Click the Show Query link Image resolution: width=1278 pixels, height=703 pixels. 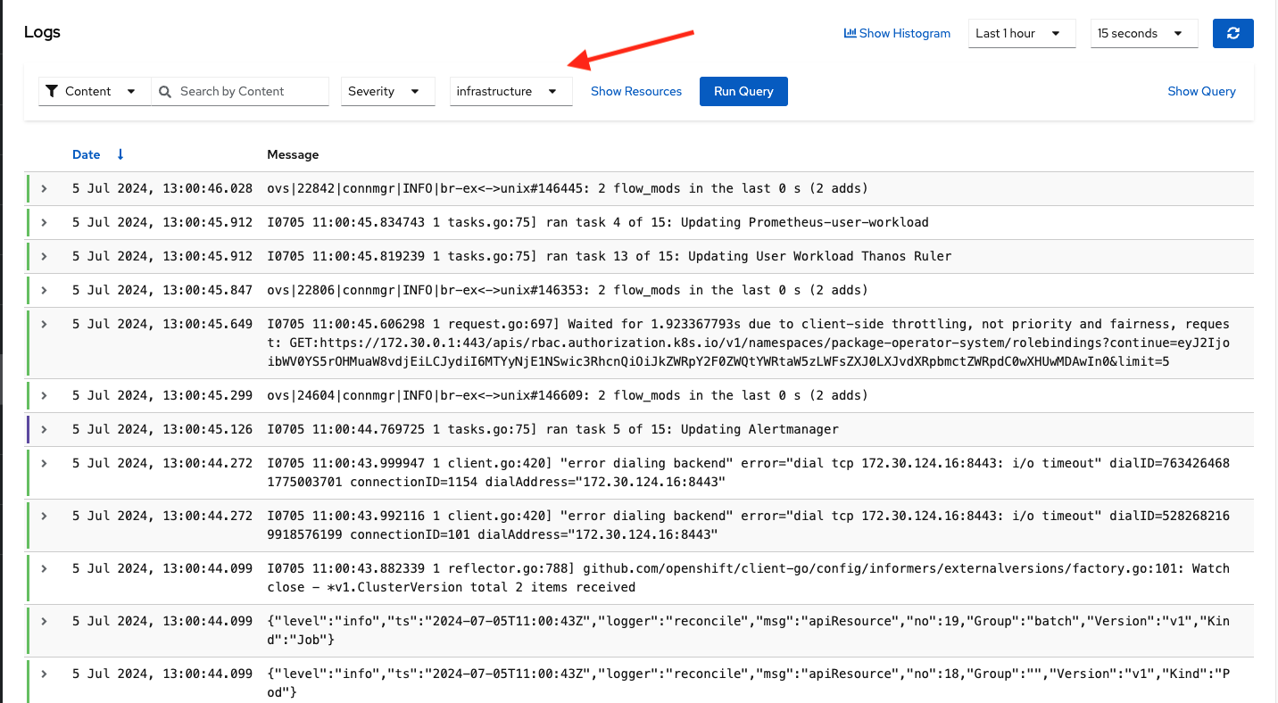click(x=1201, y=91)
